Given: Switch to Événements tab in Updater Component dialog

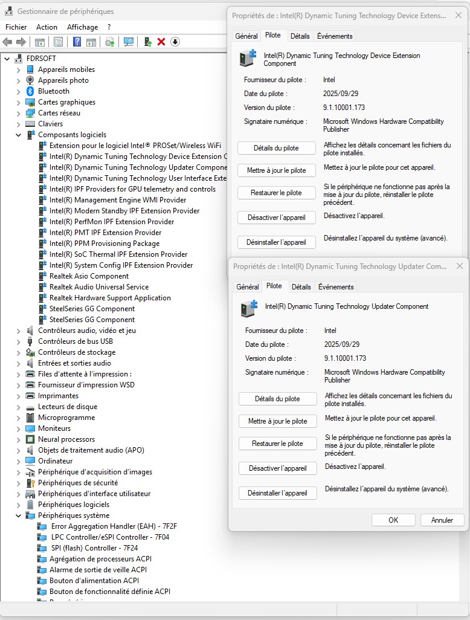Looking at the screenshot, I should [x=336, y=287].
